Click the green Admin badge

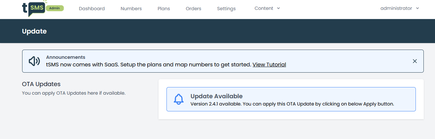click(x=55, y=8)
